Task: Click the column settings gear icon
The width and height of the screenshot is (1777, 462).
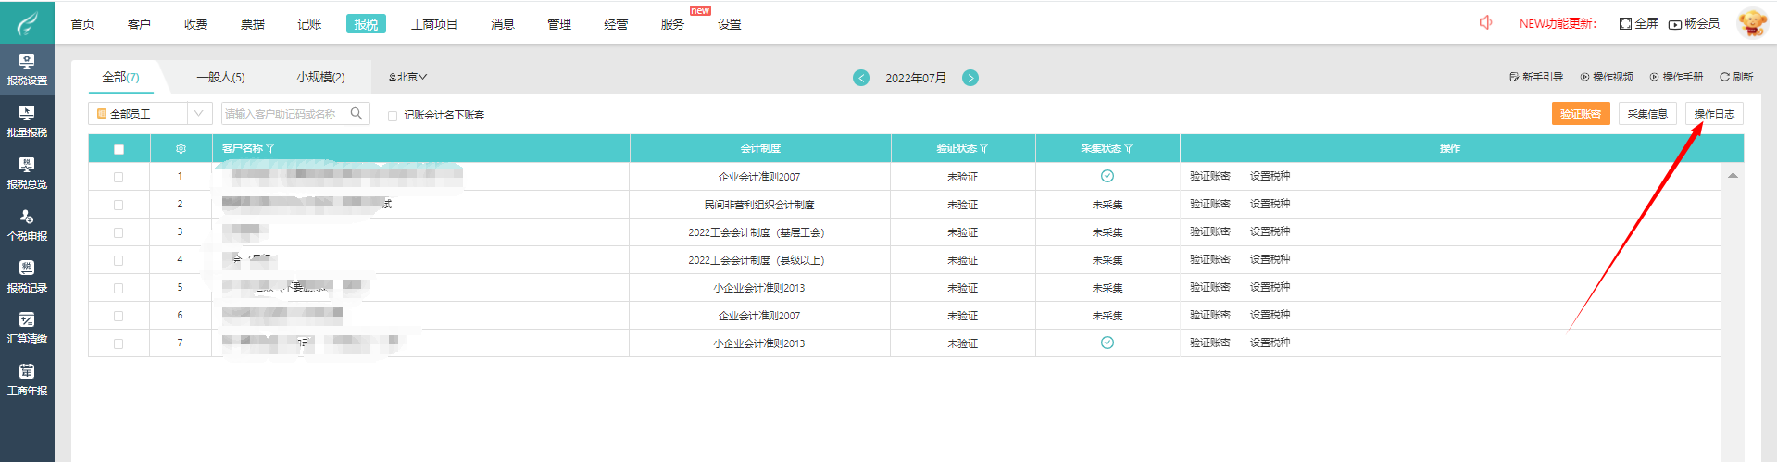Action: pos(181,149)
